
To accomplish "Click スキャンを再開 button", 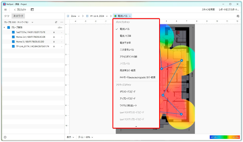I will 208,10.
